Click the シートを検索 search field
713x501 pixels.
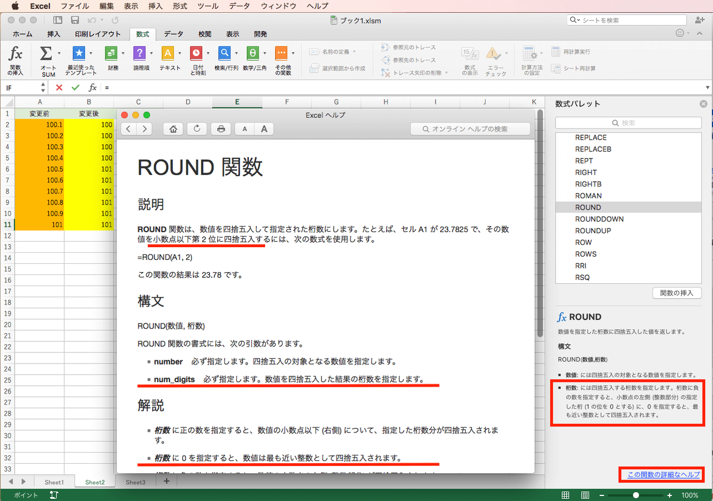[627, 20]
